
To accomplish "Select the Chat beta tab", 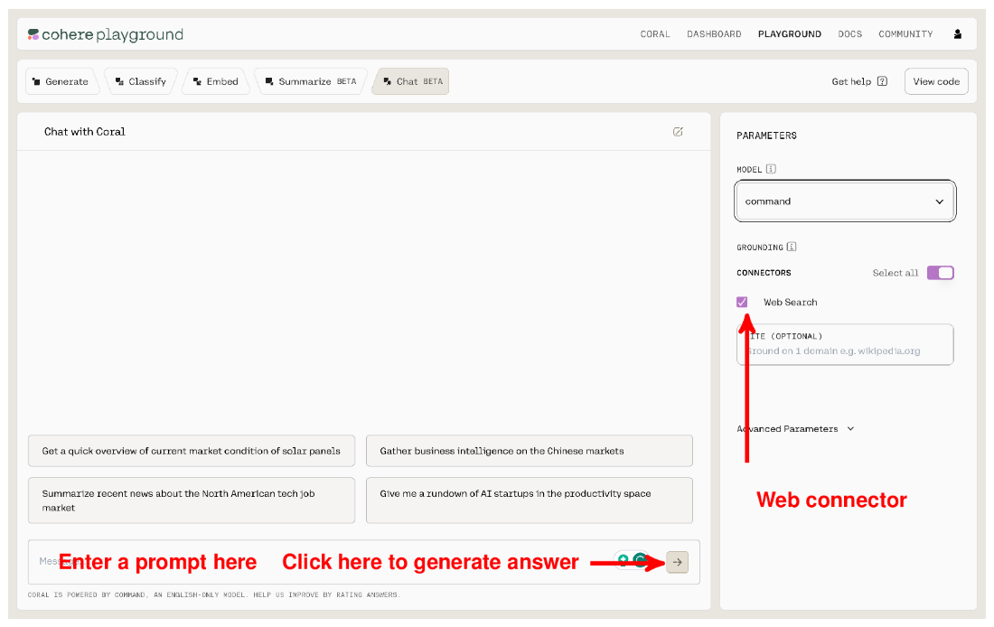I will [412, 81].
